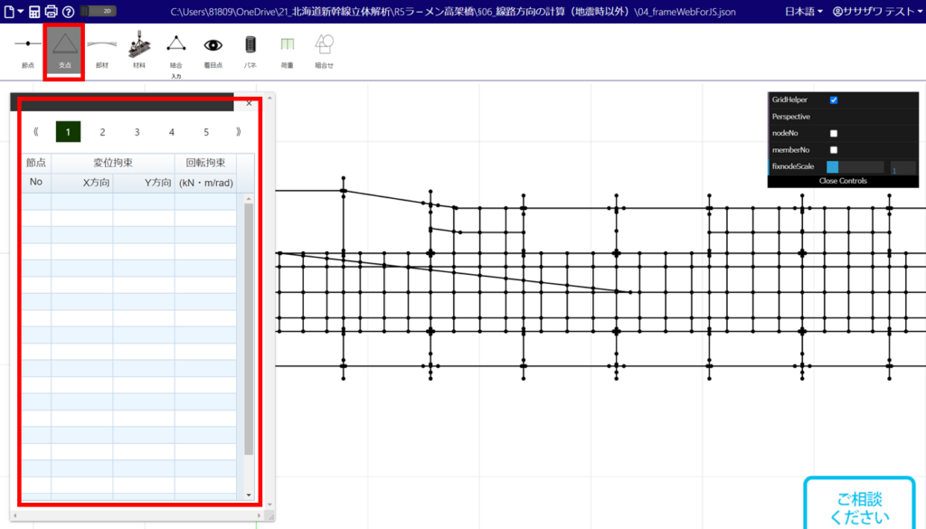The width and height of the screenshot is (926, 529).
Task: Open the 材料 (material) input tool
Action: [138, 51]
